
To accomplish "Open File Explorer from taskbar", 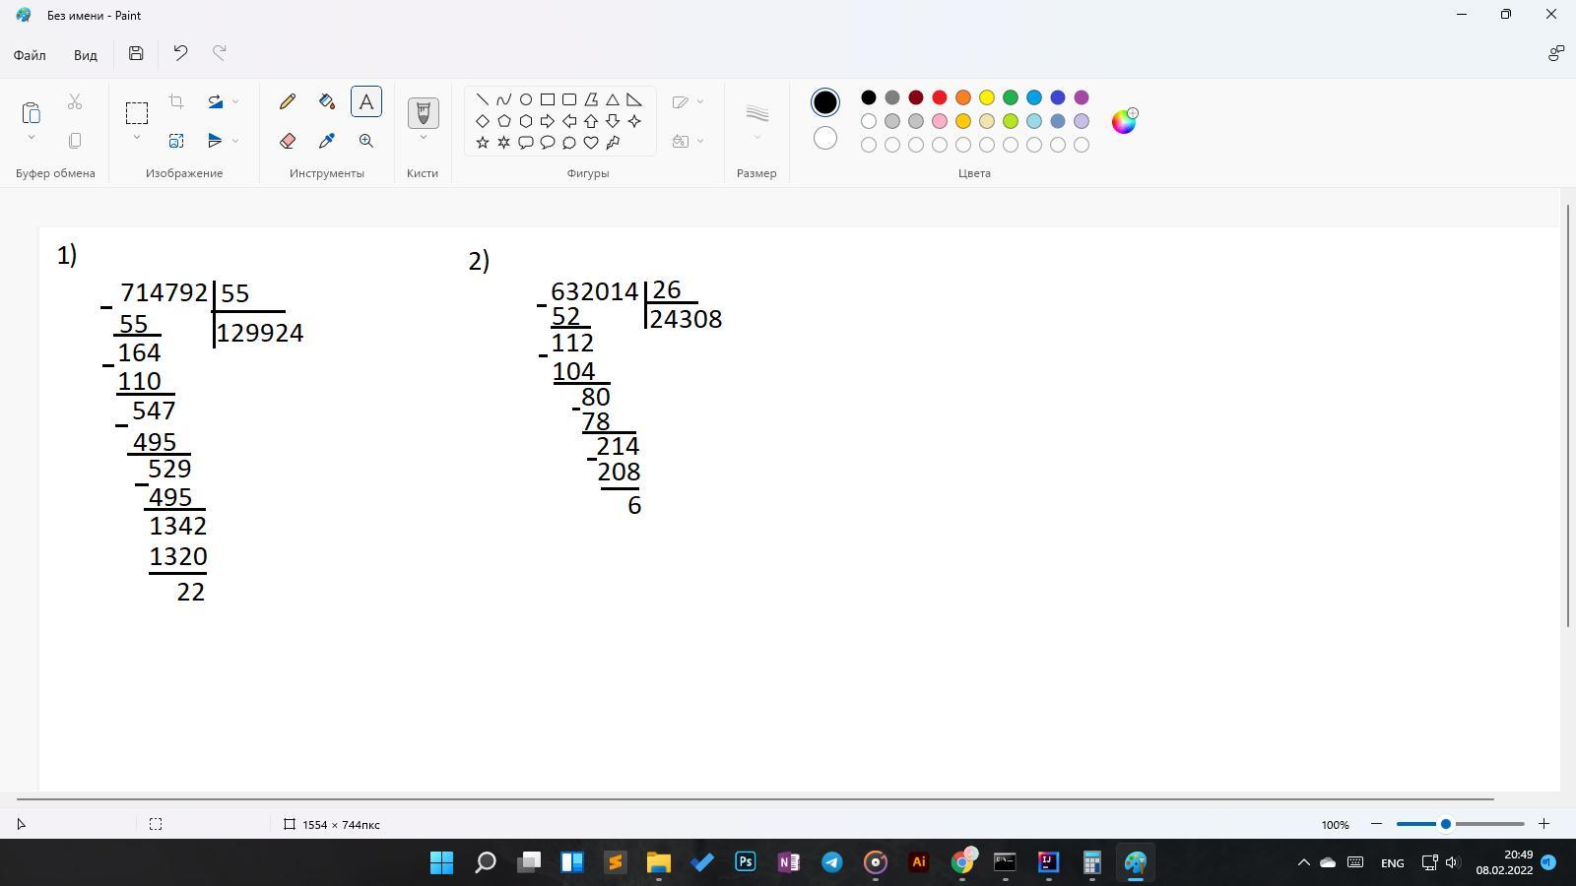I will point(659,862).
